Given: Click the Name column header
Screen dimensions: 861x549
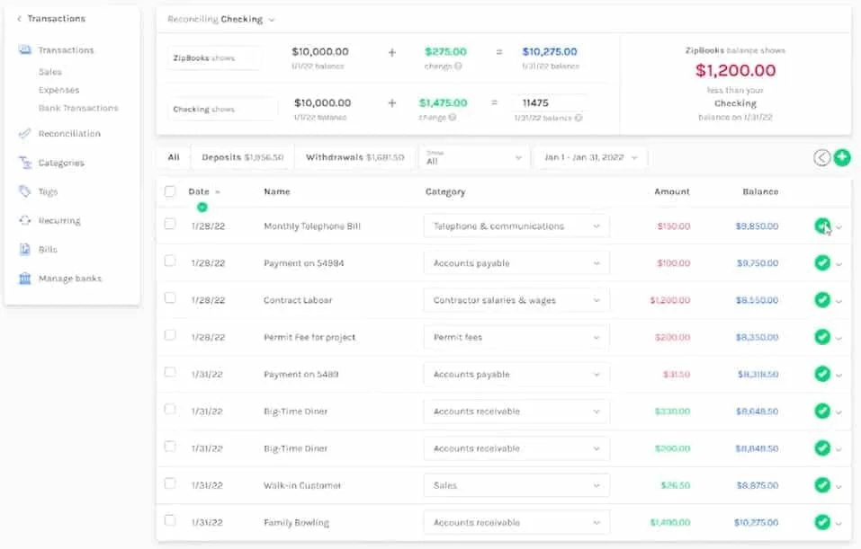Looking at the screenshot, I should point(277,191).
